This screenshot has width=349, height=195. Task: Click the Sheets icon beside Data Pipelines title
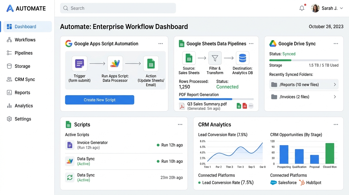click(x=181, y=44)
